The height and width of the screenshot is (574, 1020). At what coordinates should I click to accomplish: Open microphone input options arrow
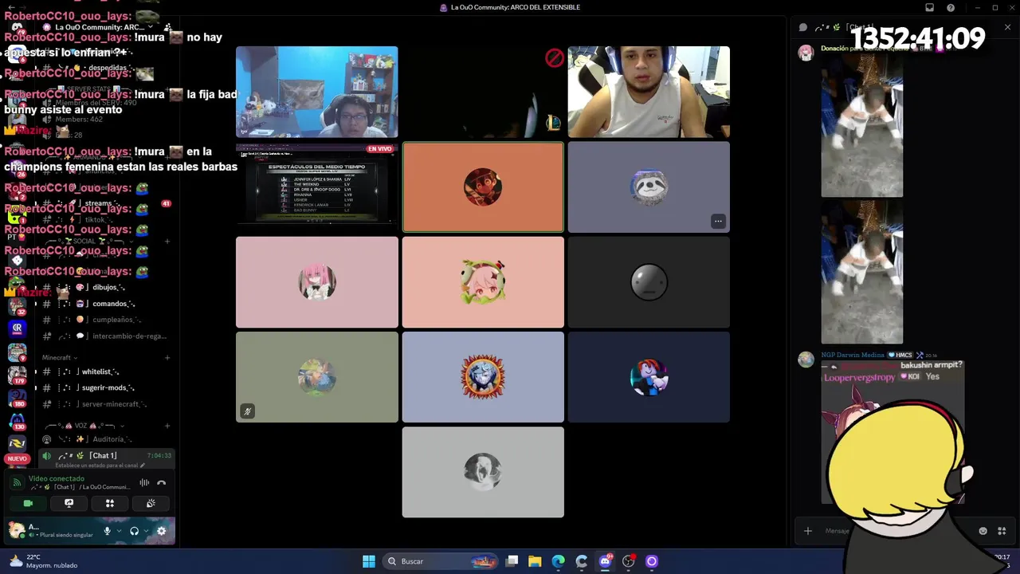pos(119,531)
